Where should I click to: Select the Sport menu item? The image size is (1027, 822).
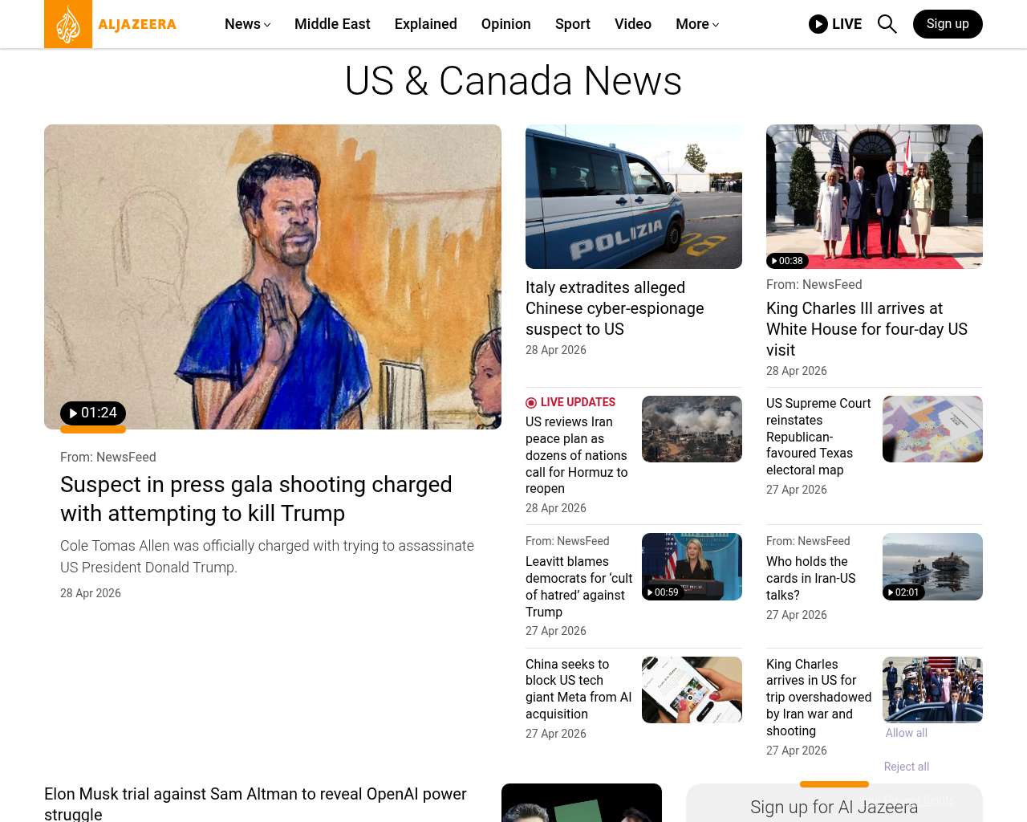pos(572,24)
